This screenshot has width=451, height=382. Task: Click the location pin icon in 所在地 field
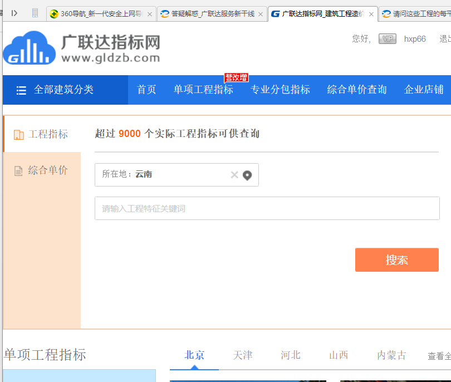(x=247, y=175)
